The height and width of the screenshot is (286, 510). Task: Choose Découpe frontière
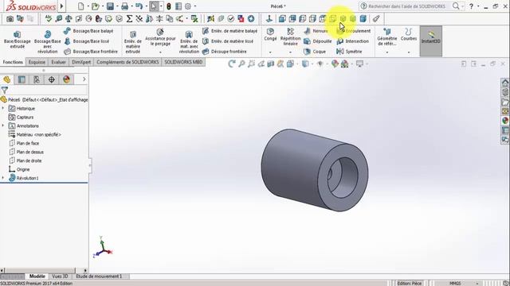(225, 52)
